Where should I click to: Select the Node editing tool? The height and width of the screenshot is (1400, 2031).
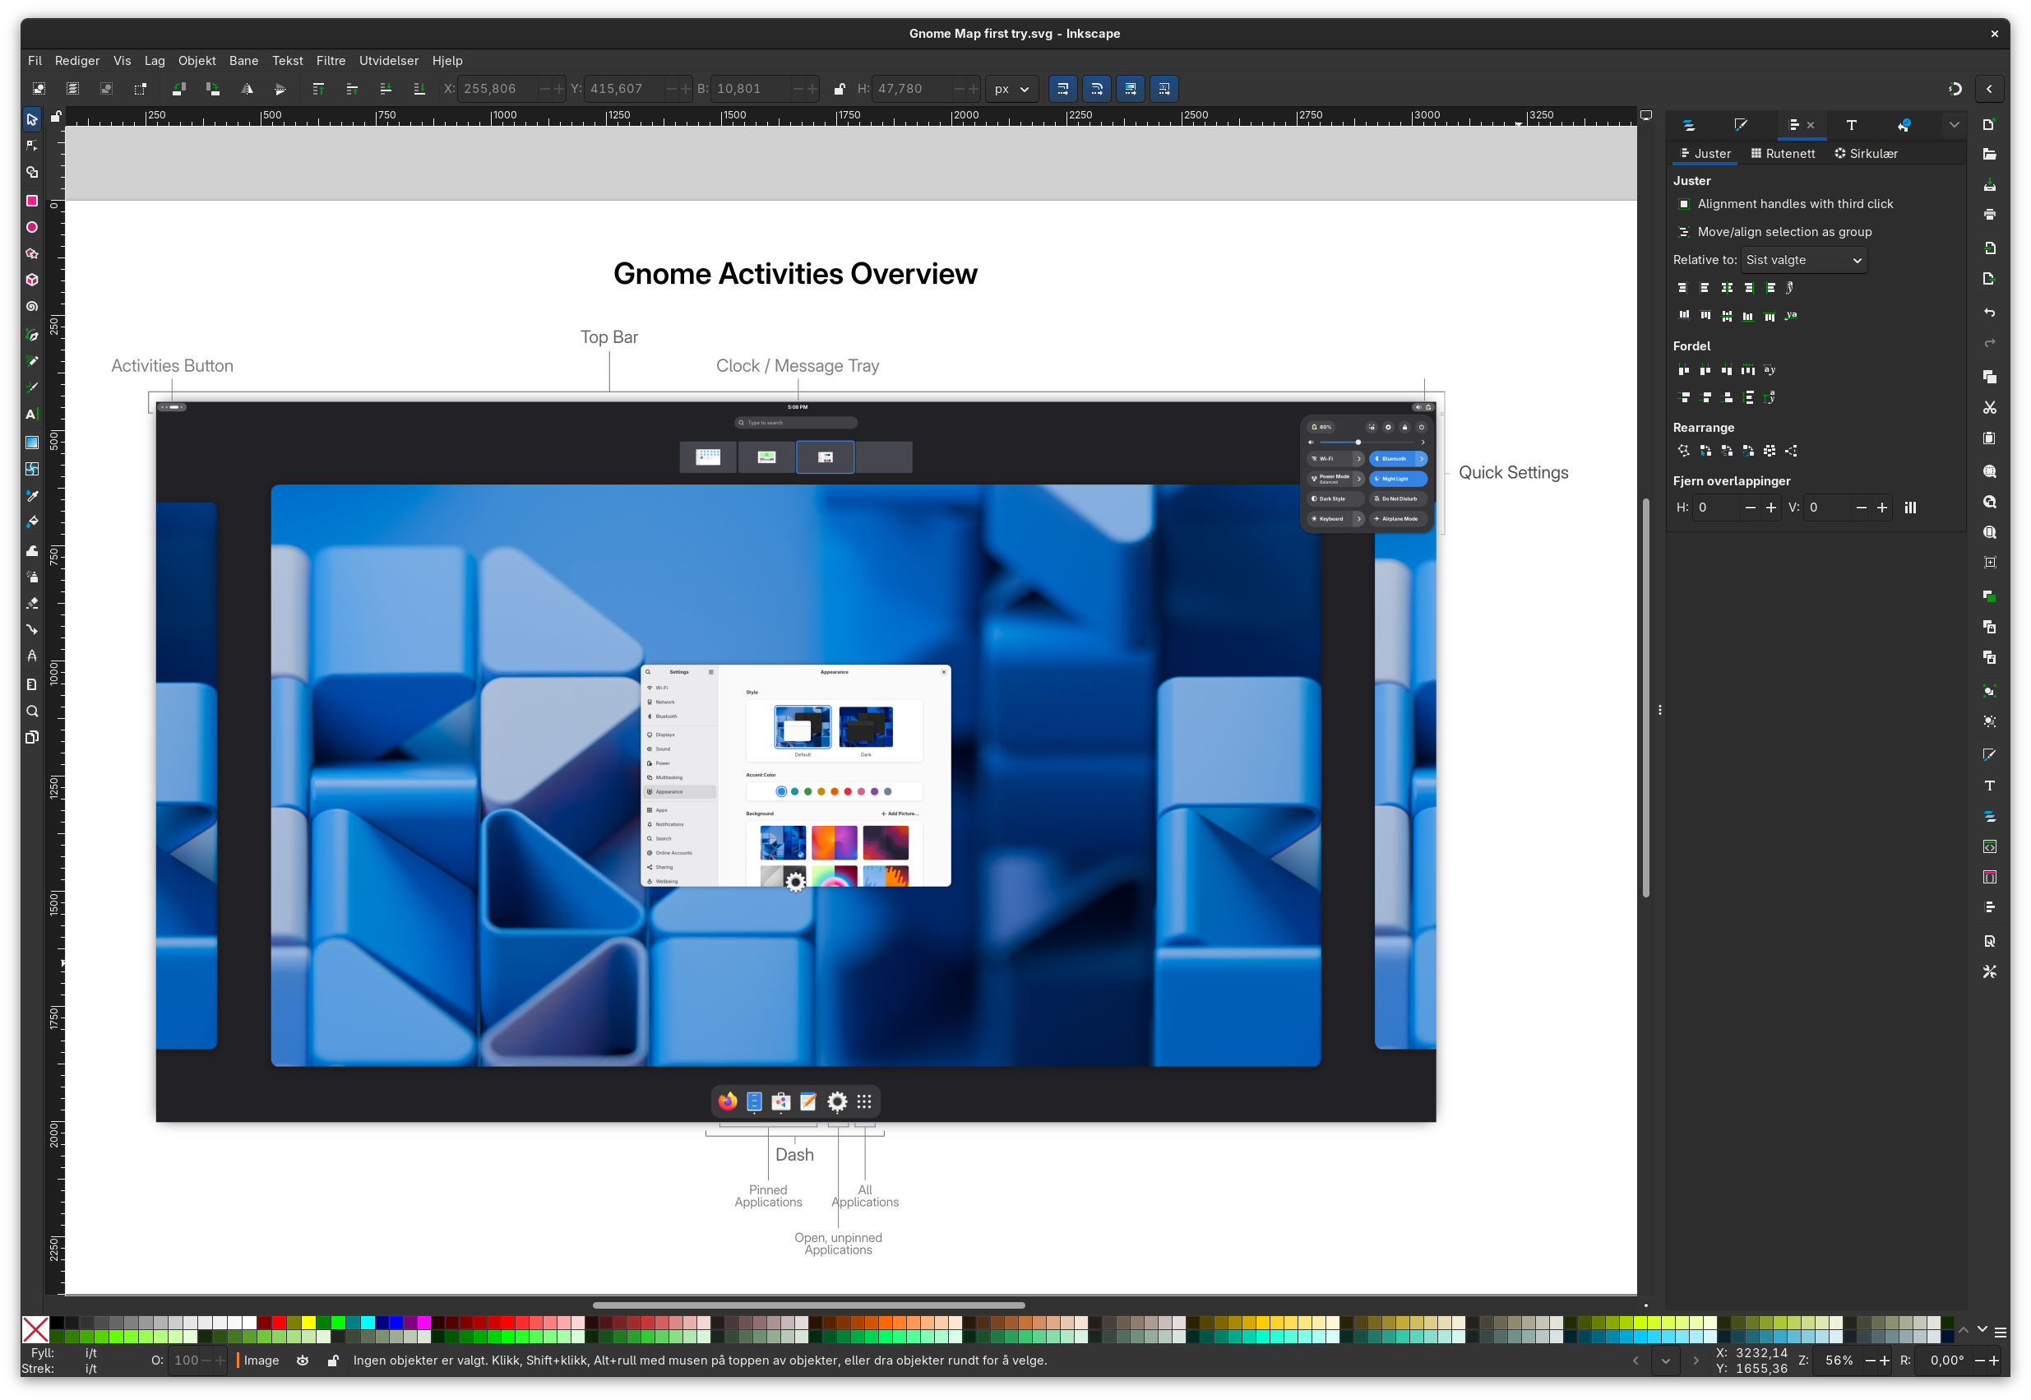[x=31, y=146]
